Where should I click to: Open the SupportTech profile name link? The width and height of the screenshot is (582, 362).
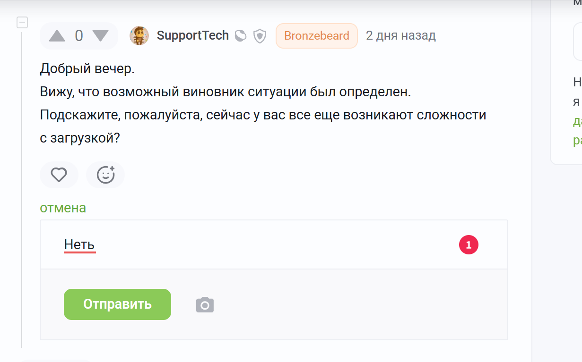[192, 36]
